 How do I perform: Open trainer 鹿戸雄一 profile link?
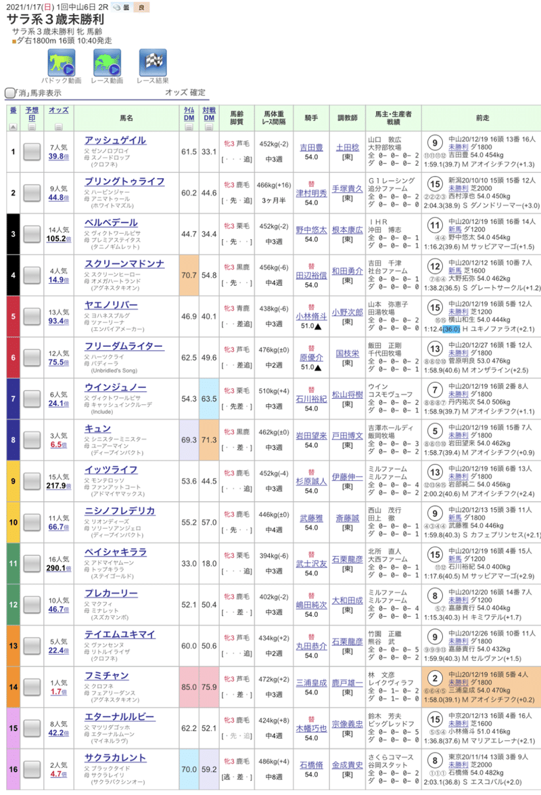(348, 683)
